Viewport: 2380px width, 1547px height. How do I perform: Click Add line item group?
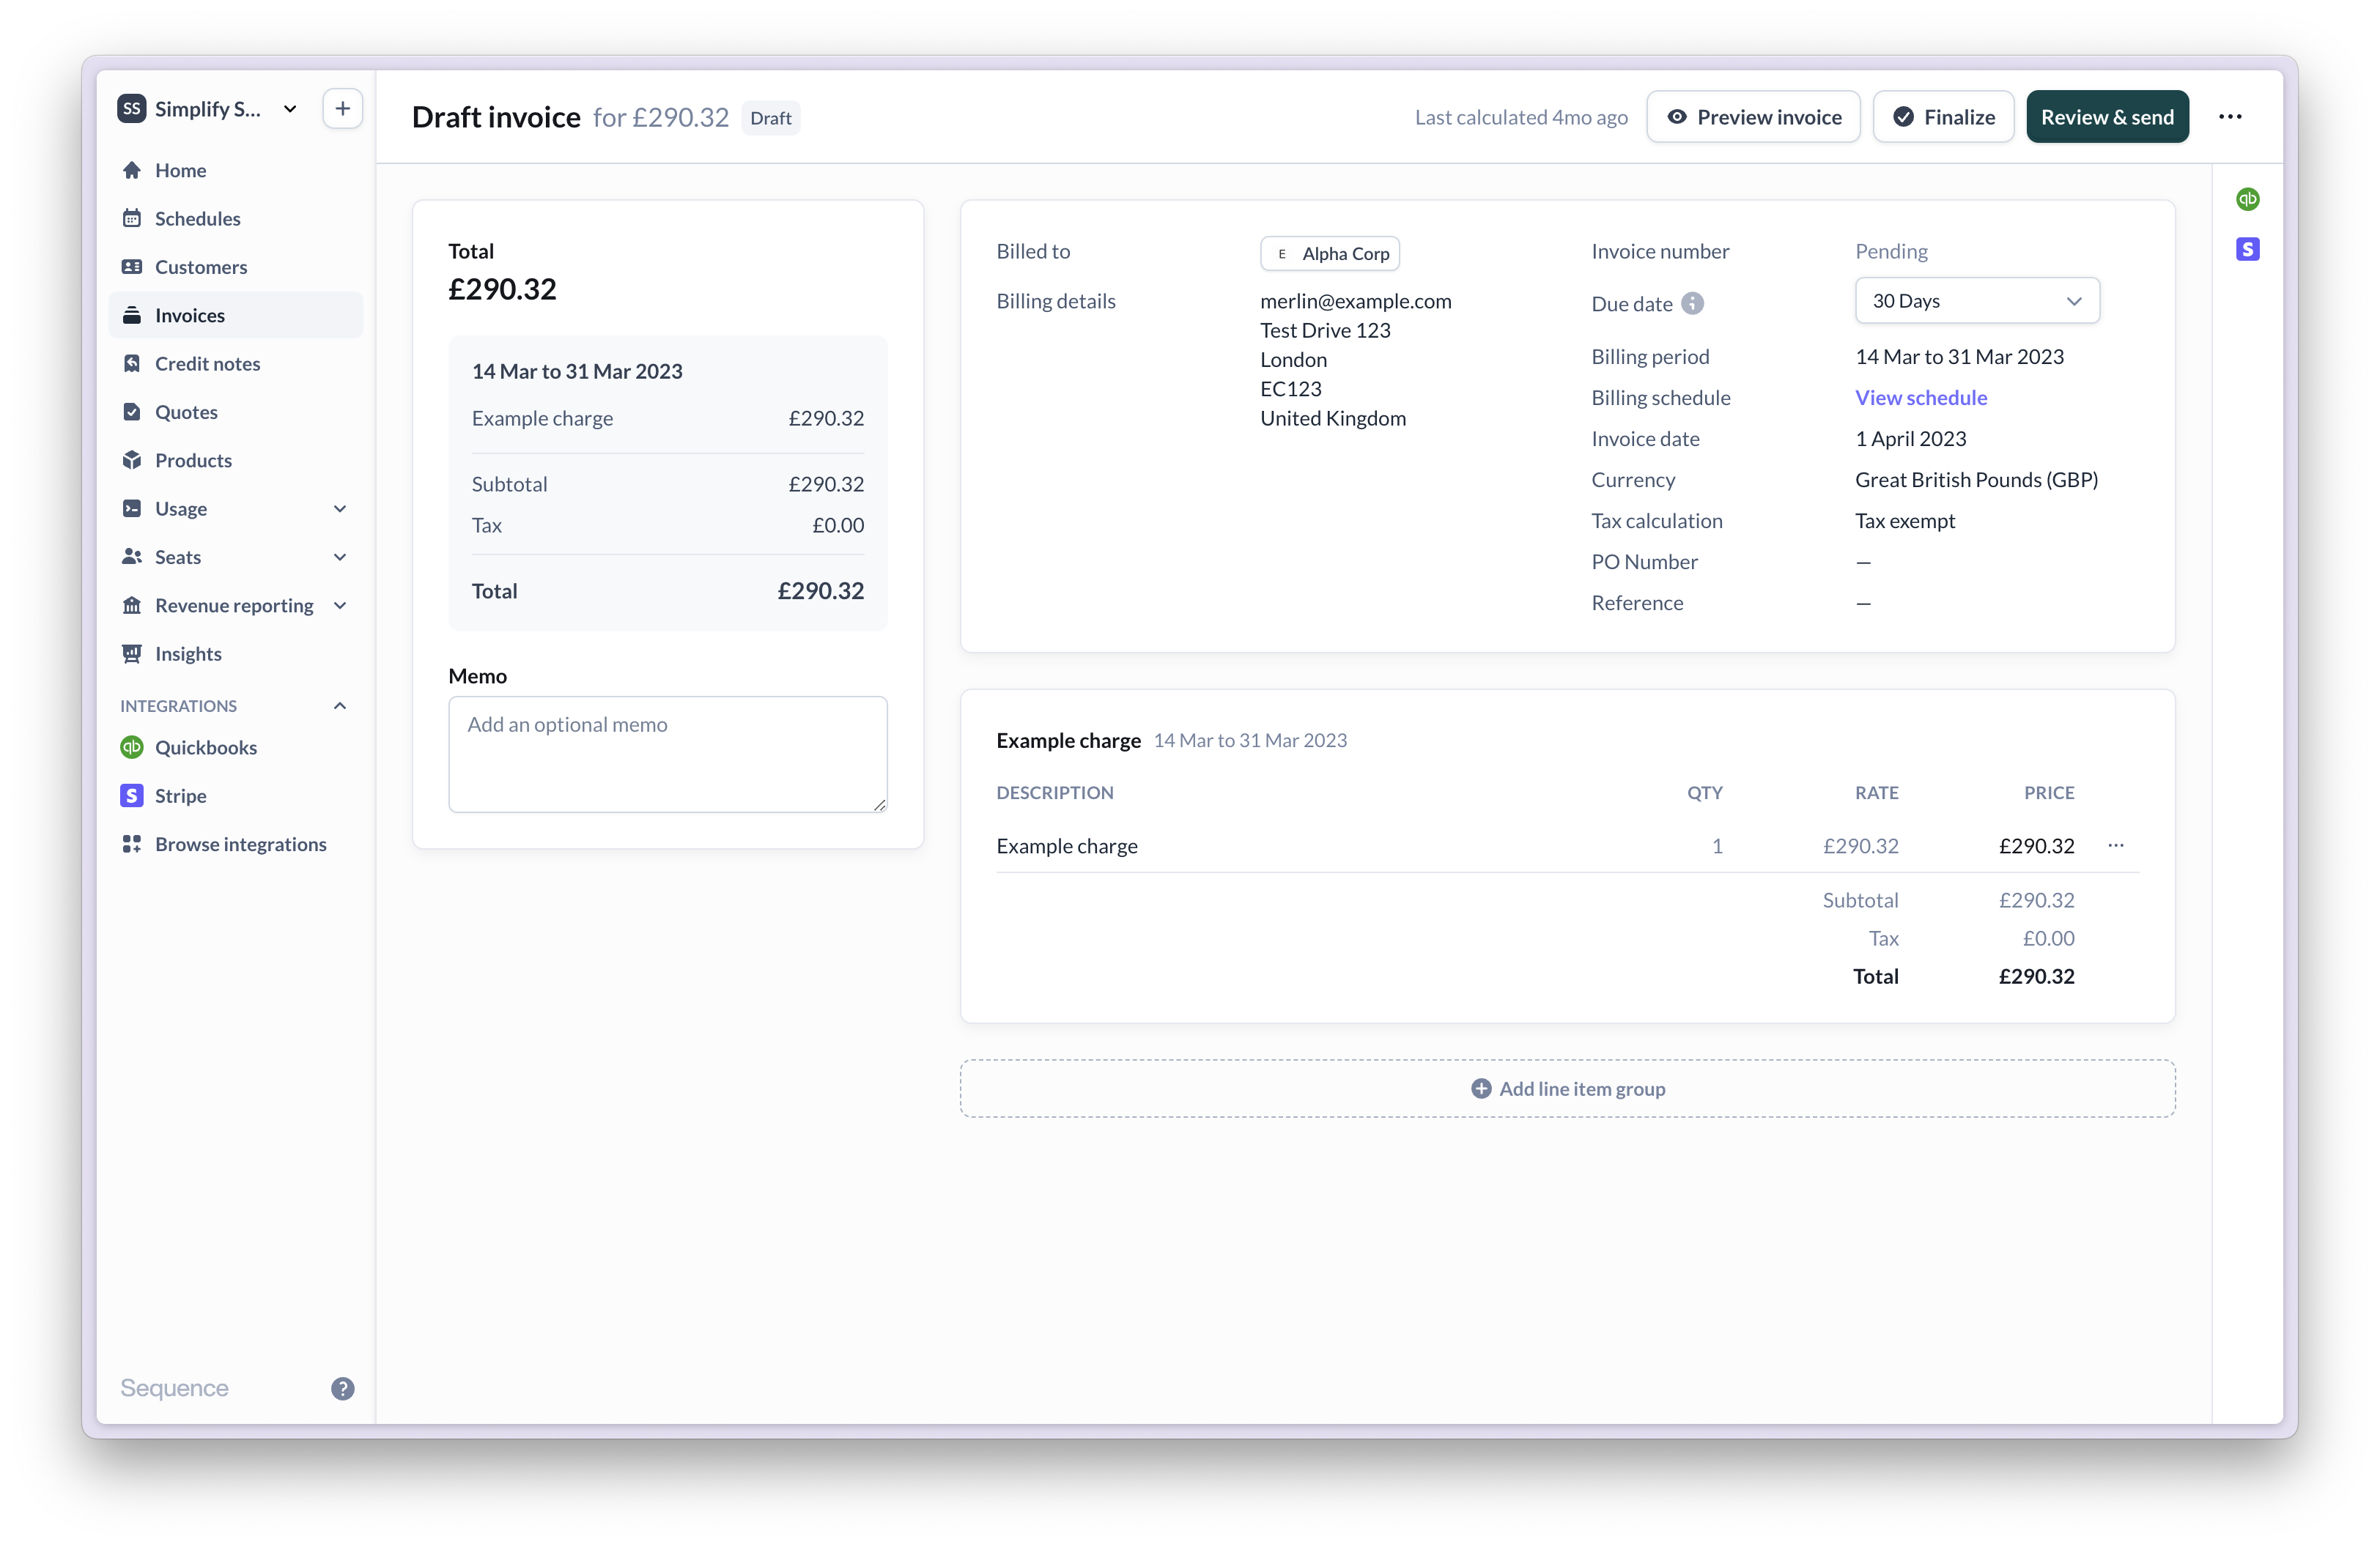(x=1567, y=1088)
